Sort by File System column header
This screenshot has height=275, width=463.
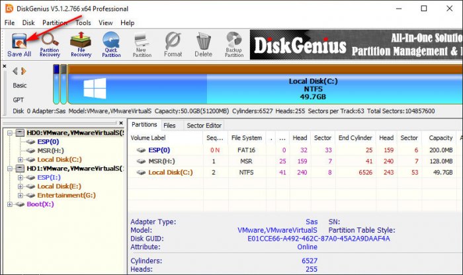click(247, 137)
